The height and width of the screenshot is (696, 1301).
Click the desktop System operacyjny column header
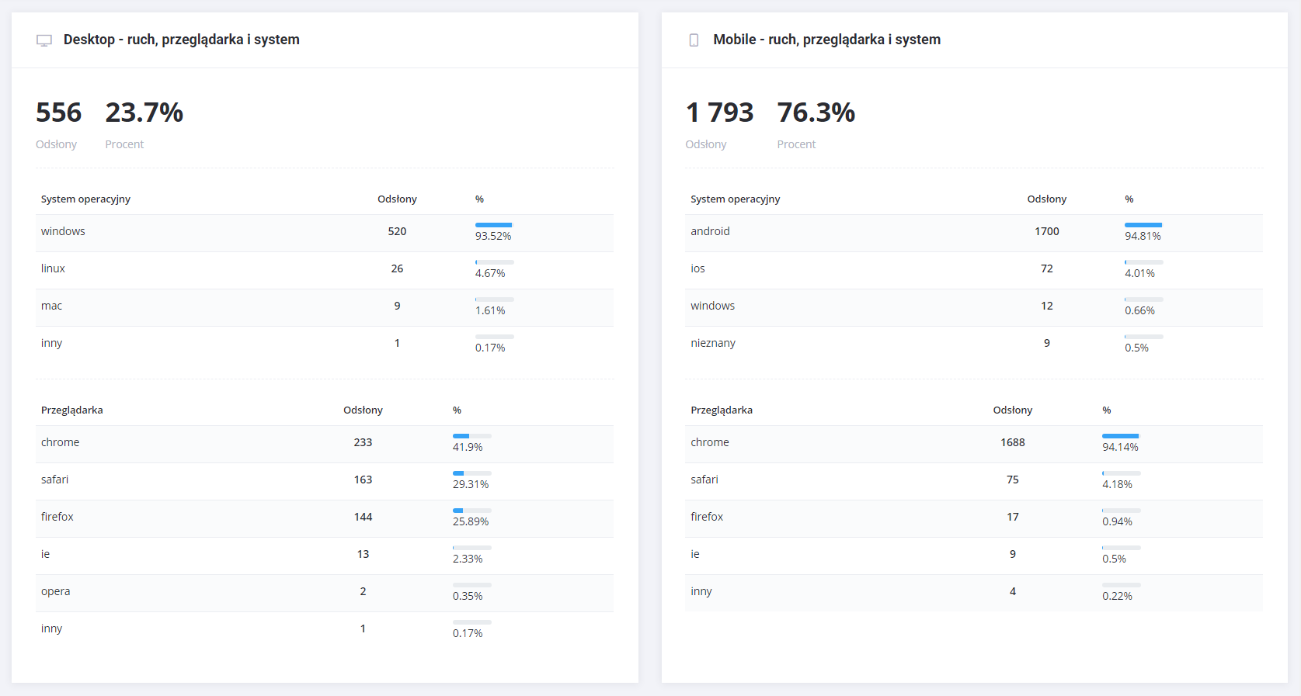[x=85, y=199]
